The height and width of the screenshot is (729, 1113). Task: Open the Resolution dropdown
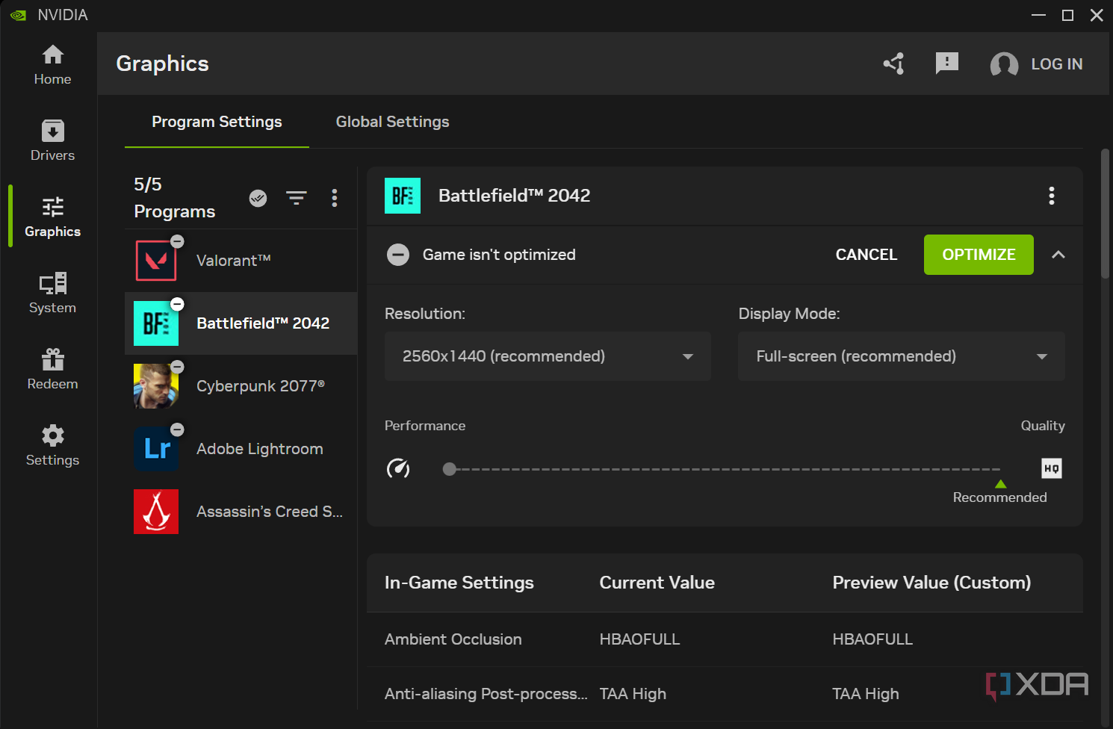pos(547,356)
